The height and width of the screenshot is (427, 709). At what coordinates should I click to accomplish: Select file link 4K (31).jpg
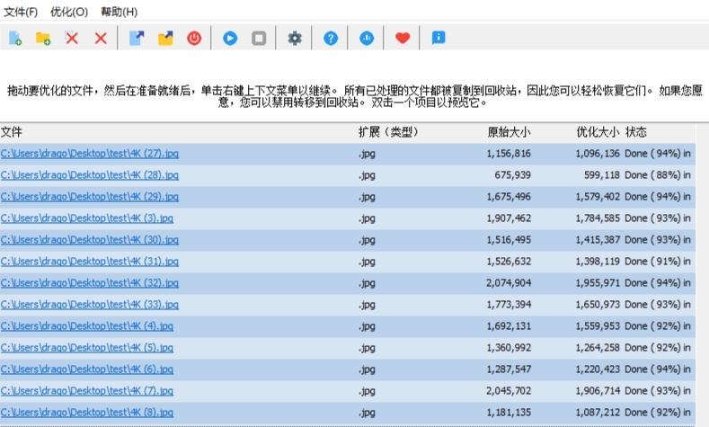(x=90, y=262)
